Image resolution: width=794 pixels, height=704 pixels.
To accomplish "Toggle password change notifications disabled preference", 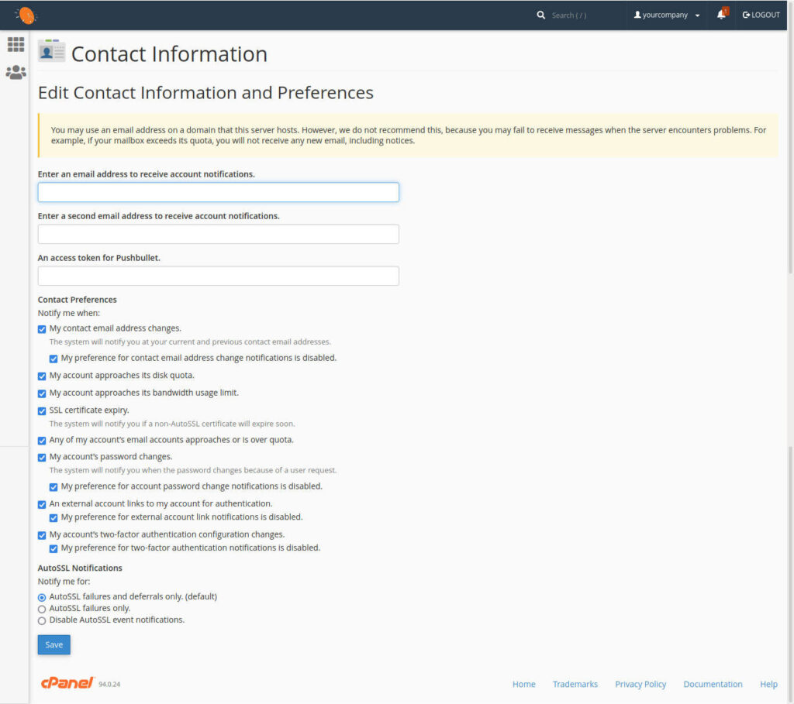I will (x=54, y=488).
